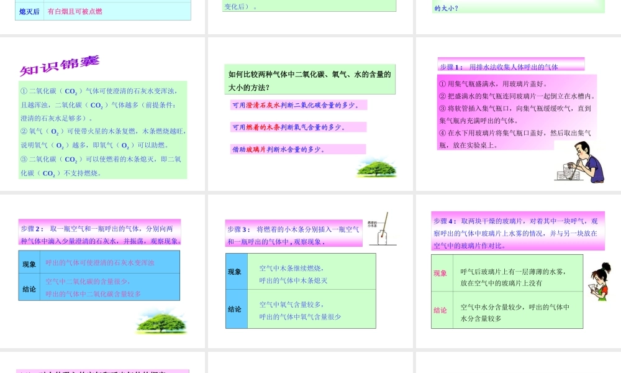Click 呼出的气体中木条熄灭
The height and width of the screenshot is (373, 621).
(294, 280)
